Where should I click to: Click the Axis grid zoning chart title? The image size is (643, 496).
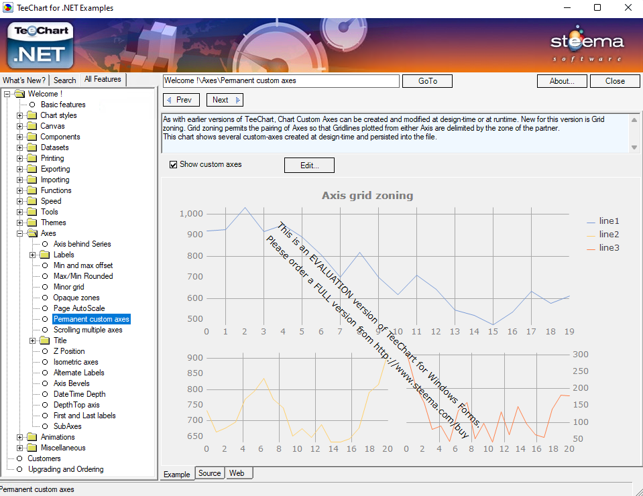coord(367,196)
